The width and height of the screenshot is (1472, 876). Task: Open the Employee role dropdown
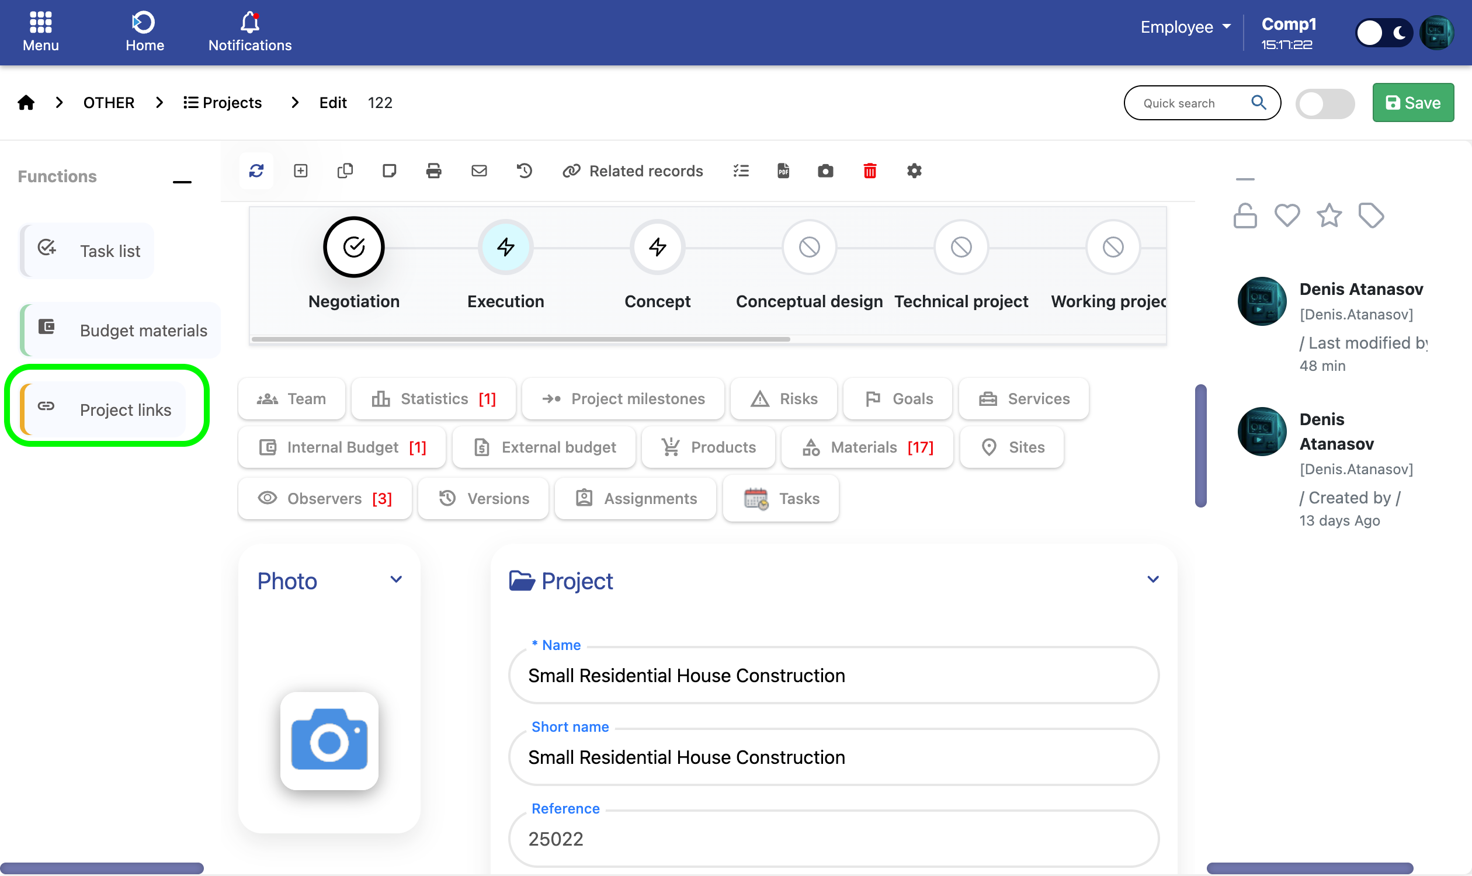coord(1185,27)
